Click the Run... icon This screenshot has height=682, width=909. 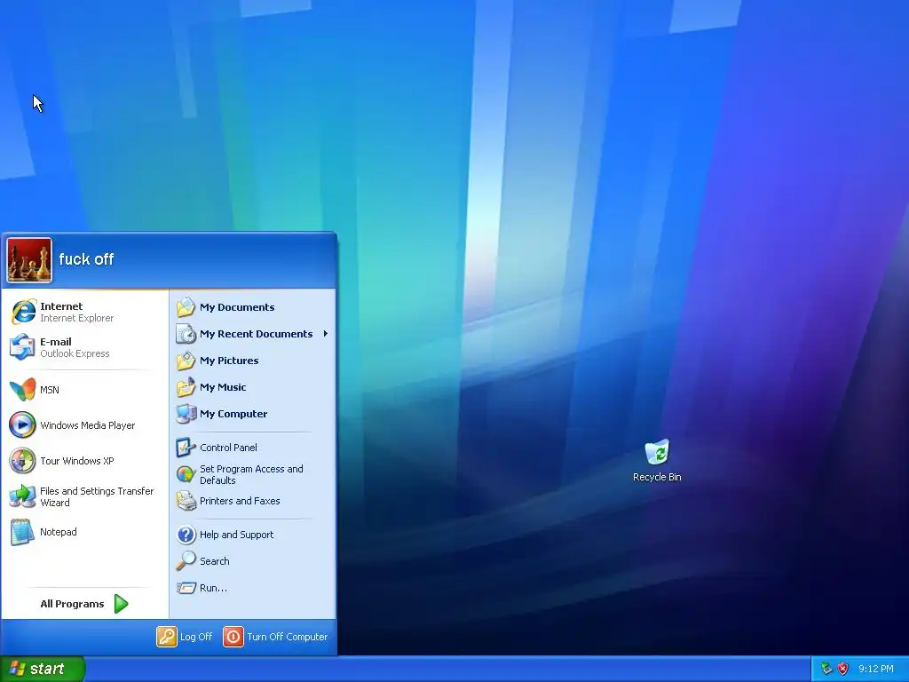(186, 588)
